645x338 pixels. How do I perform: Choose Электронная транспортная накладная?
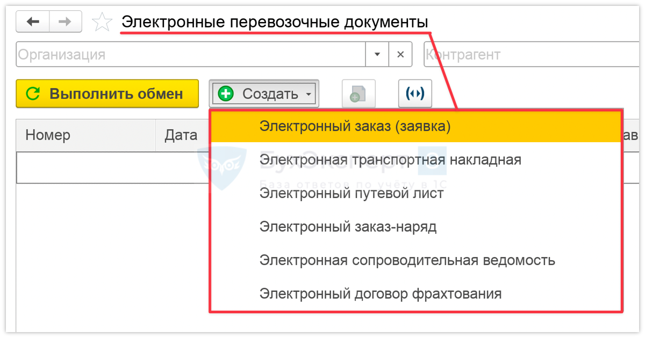tap(415, 160)
